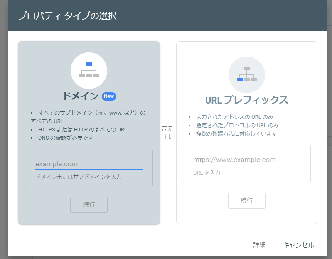The height and width of the screenshot is (259, 332).
Task: Select the ドメイン heading
Action: tap(80, 96)
